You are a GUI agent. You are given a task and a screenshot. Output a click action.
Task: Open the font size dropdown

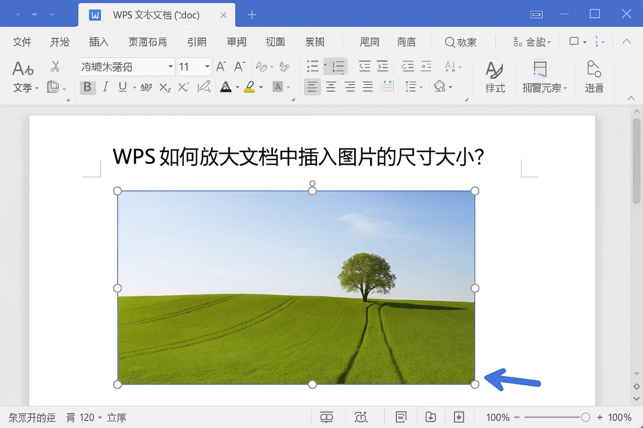[206, 66]
